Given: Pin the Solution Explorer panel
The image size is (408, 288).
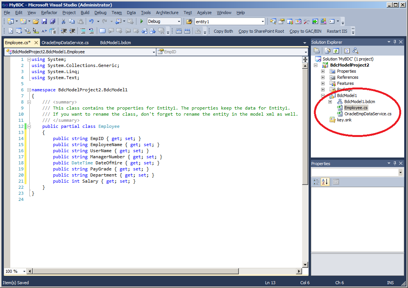Looking at the screenshot, I should point(395,41).
